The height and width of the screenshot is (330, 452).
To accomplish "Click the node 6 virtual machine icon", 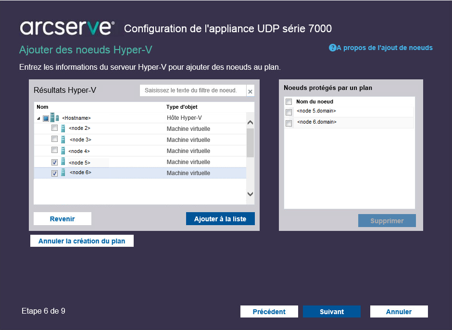I will (x=63, y=173).
